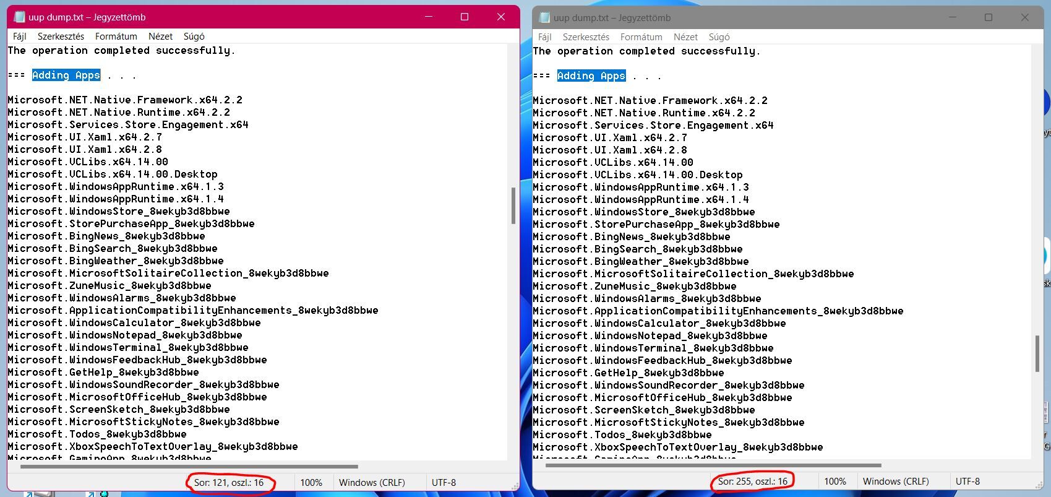Click 'Sor: 255, oszl.: 16' in right status bar

tap(753, 481)
